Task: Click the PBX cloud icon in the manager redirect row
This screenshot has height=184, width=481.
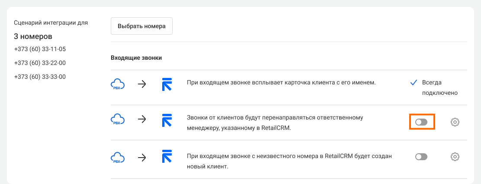Action: click(118, 119)
